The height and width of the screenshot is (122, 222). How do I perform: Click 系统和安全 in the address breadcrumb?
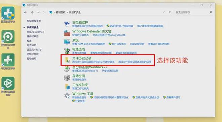[x=75, y=12]
